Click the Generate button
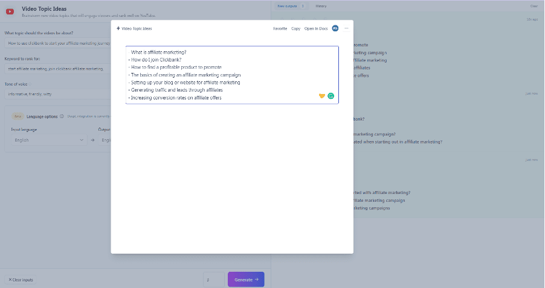545x288 pixels. [x=246, y=280]
